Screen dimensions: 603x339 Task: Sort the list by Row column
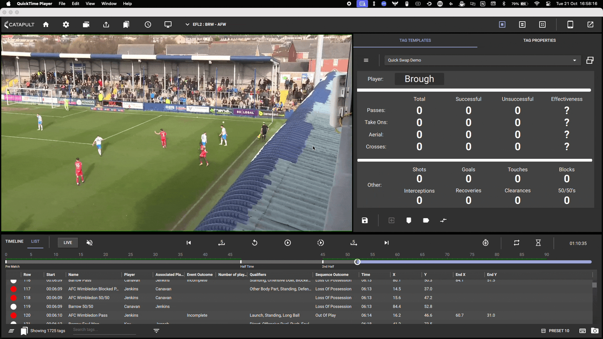[27, 275]
